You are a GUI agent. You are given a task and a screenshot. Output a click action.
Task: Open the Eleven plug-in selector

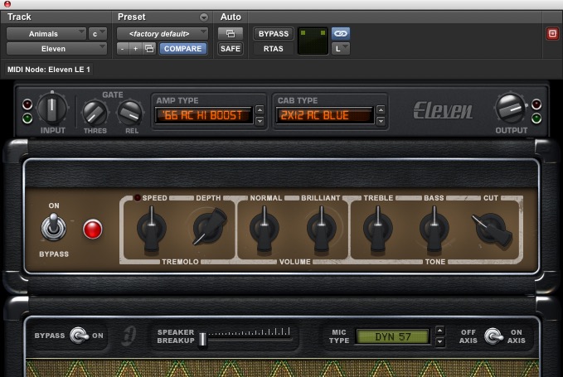(56, 49)
